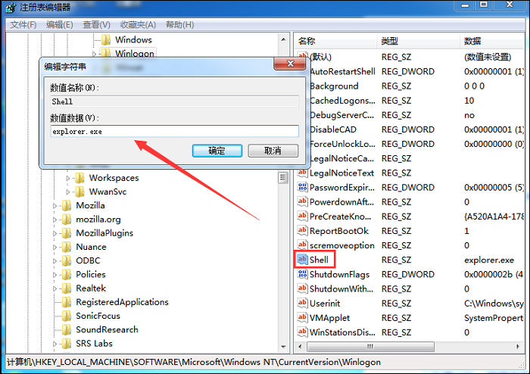
Task: Click the Policies folder icon
Action: pos(67,274)
